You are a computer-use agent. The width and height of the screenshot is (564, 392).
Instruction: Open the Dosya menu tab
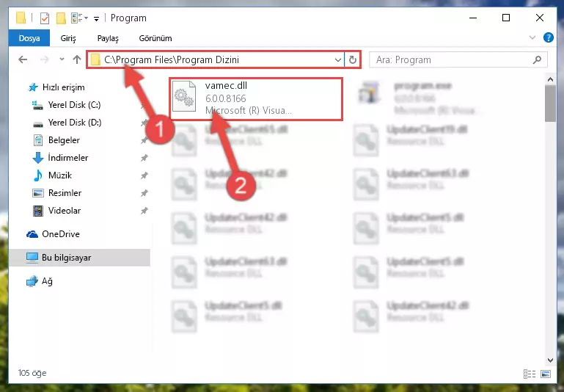[29, 38]
